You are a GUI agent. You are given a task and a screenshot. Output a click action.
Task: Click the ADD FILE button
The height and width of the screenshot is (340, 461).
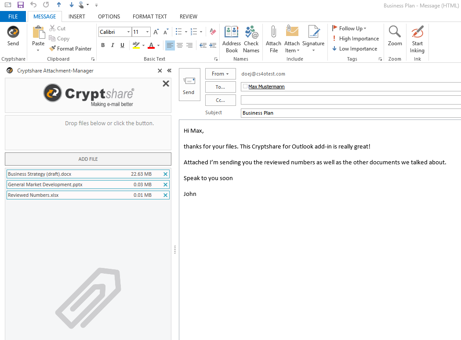click(x=88, y=159)
